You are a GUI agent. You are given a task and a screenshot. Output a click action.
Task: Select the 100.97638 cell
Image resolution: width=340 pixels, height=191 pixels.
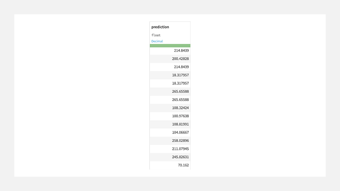tap(170, 116)
